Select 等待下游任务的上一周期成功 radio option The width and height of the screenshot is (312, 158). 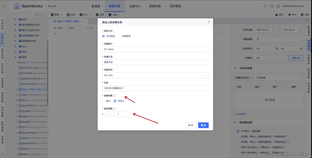[238, 147]
